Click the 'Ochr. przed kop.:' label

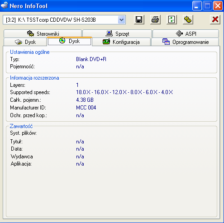pos(29,115)
